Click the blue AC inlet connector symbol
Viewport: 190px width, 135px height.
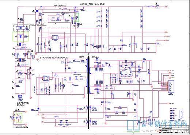point(20,97)
